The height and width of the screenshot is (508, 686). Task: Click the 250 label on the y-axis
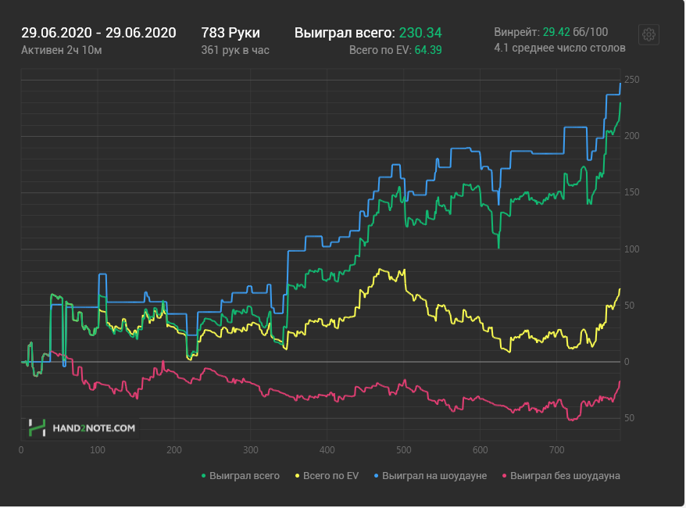(631, 80)
